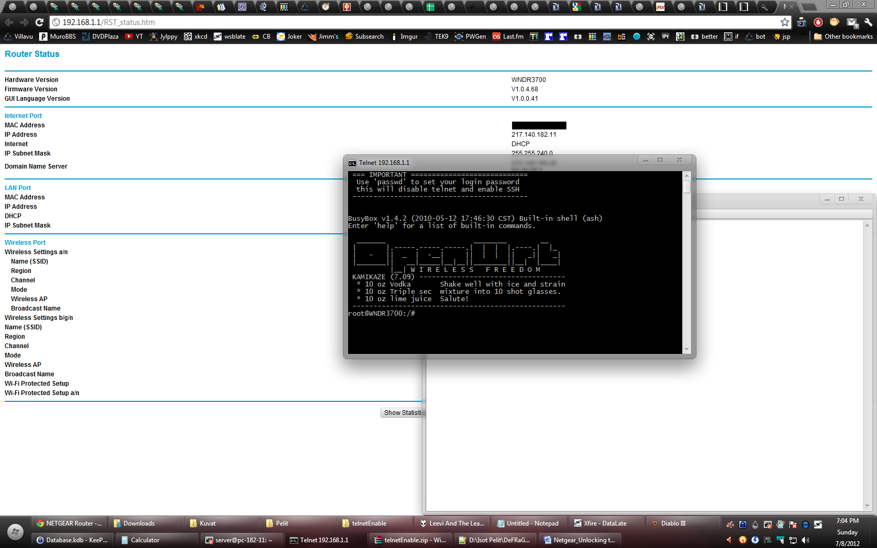Bookmark this page with the star
This screenshot has height=548, width=877.
[x=785, y=22]
